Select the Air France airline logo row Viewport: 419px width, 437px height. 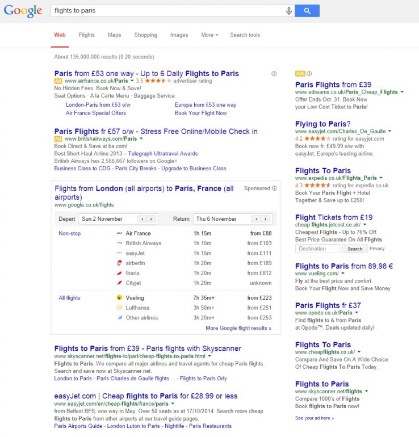point(119,233)
